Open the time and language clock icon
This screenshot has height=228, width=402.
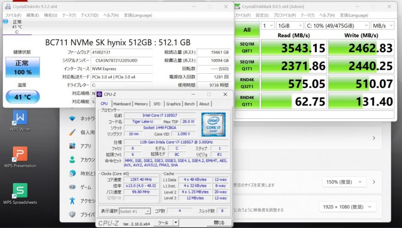[x=72, y=173]
